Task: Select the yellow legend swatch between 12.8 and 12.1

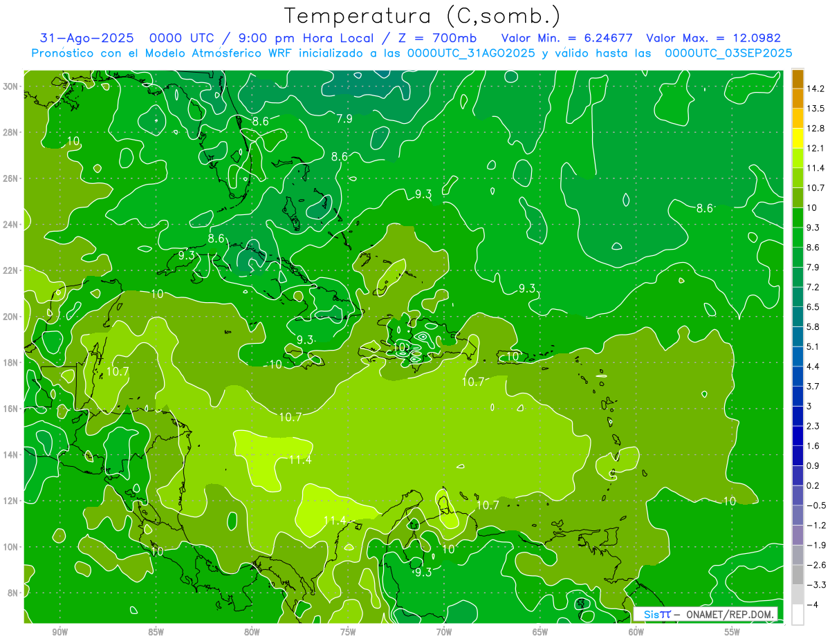Action: coord(797,139)
